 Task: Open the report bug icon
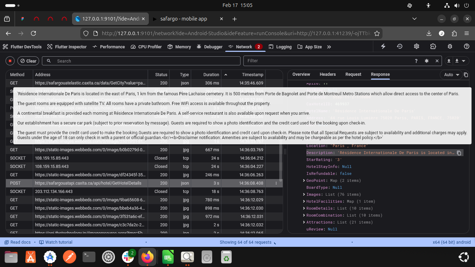click(450, 47)
